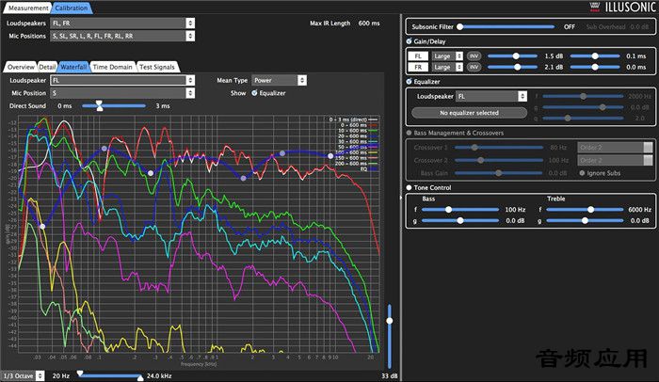This screenshot has height=382, width=659.
Task: Switch to the Measurement tab
Action: (x=27, y=8)
